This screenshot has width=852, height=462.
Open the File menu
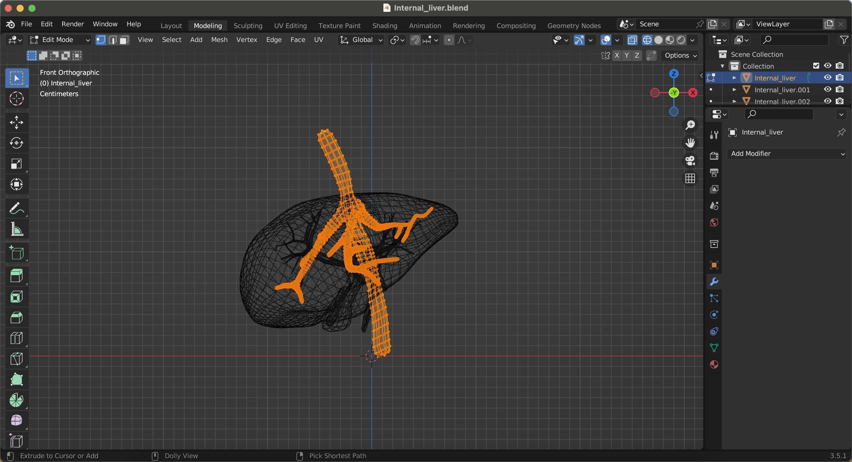[26, 24]
